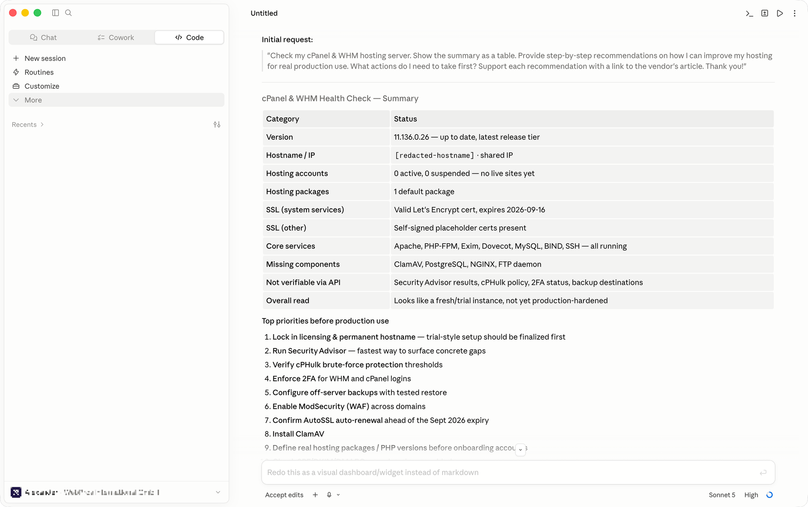Screen dimensions: 808x507
Task: Toggle the sidebar panel icon
Action: tap(56, 13)
